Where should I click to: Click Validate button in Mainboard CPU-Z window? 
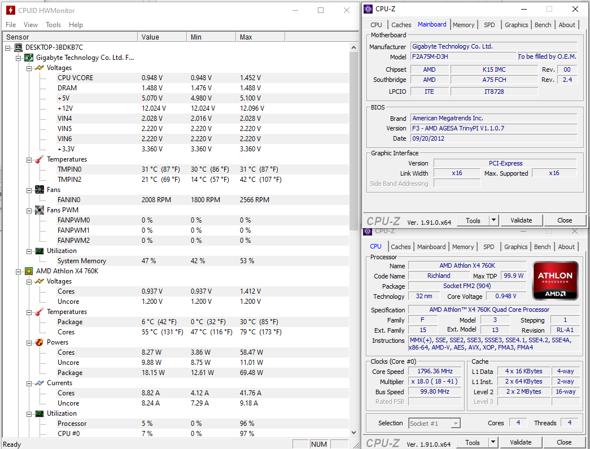521,220
